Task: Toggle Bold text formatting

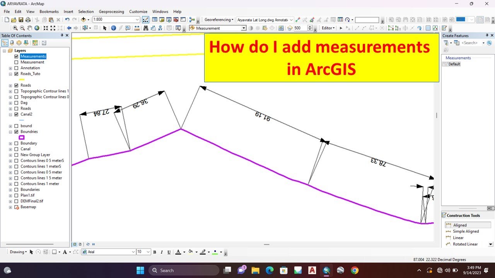Action: [155, 252]
